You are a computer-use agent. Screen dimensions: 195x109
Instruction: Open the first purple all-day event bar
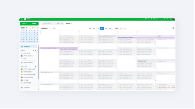pos(146,38)
